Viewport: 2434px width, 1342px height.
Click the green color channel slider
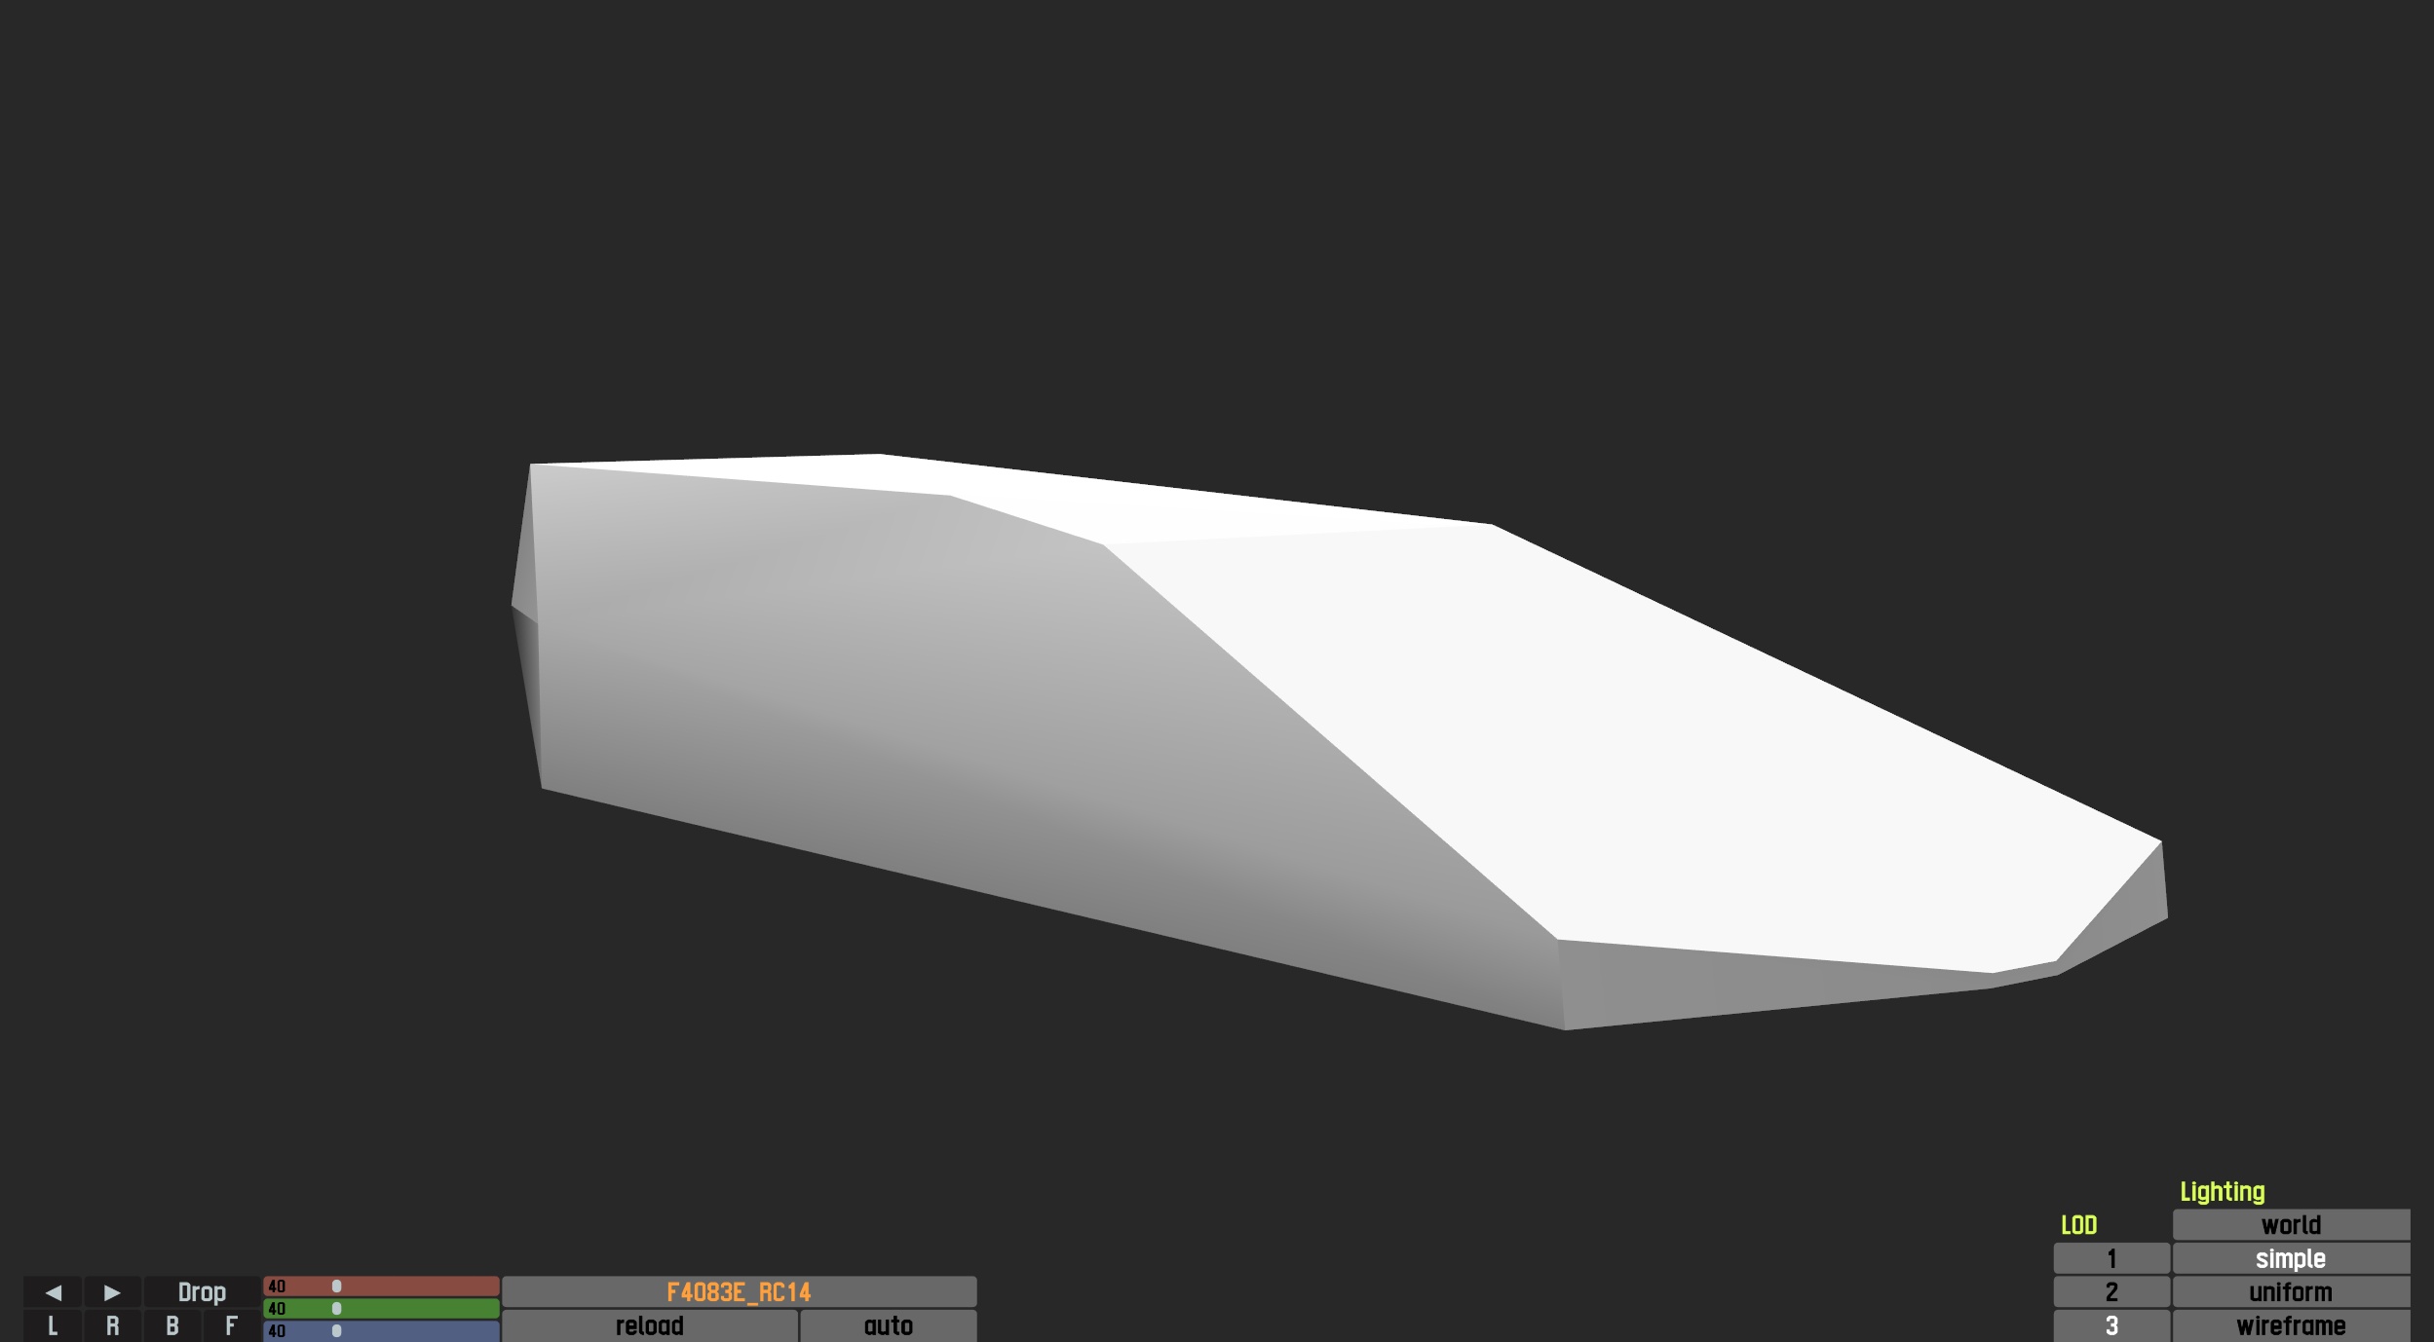point(381,1308)
